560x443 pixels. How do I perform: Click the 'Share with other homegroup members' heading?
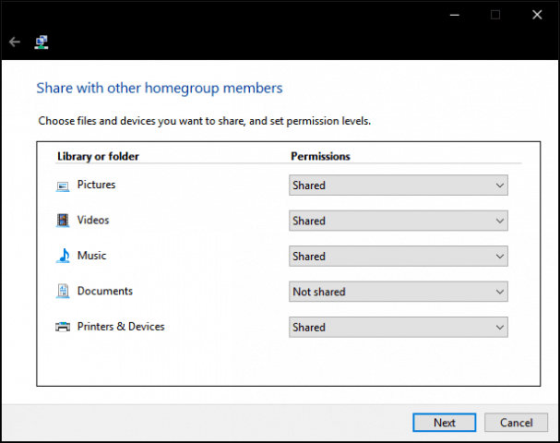click(x=160, y=89)
